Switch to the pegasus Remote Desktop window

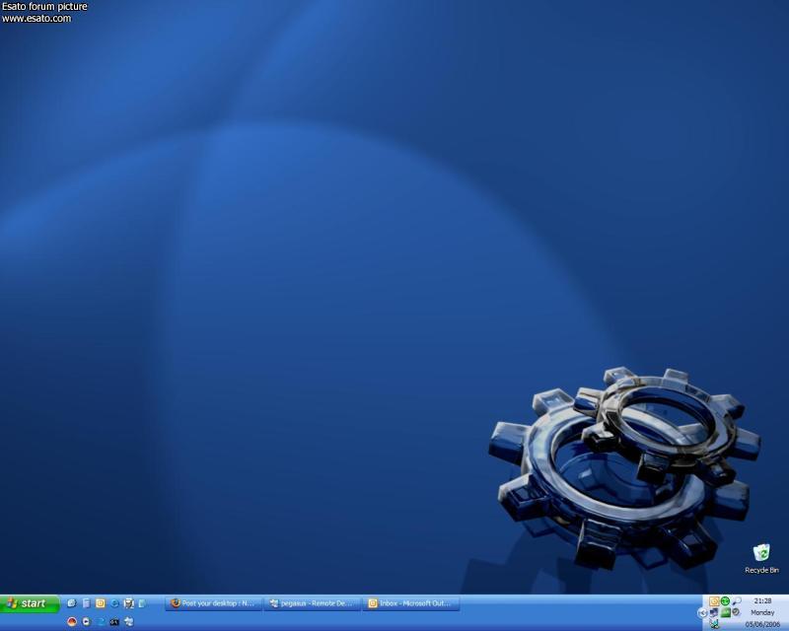312,603
